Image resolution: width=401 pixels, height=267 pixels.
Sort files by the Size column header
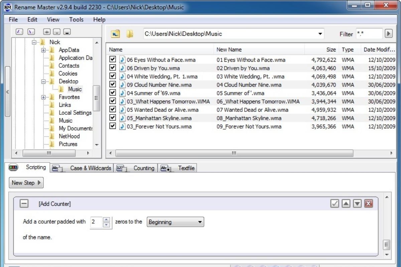[x=331, y=49]
